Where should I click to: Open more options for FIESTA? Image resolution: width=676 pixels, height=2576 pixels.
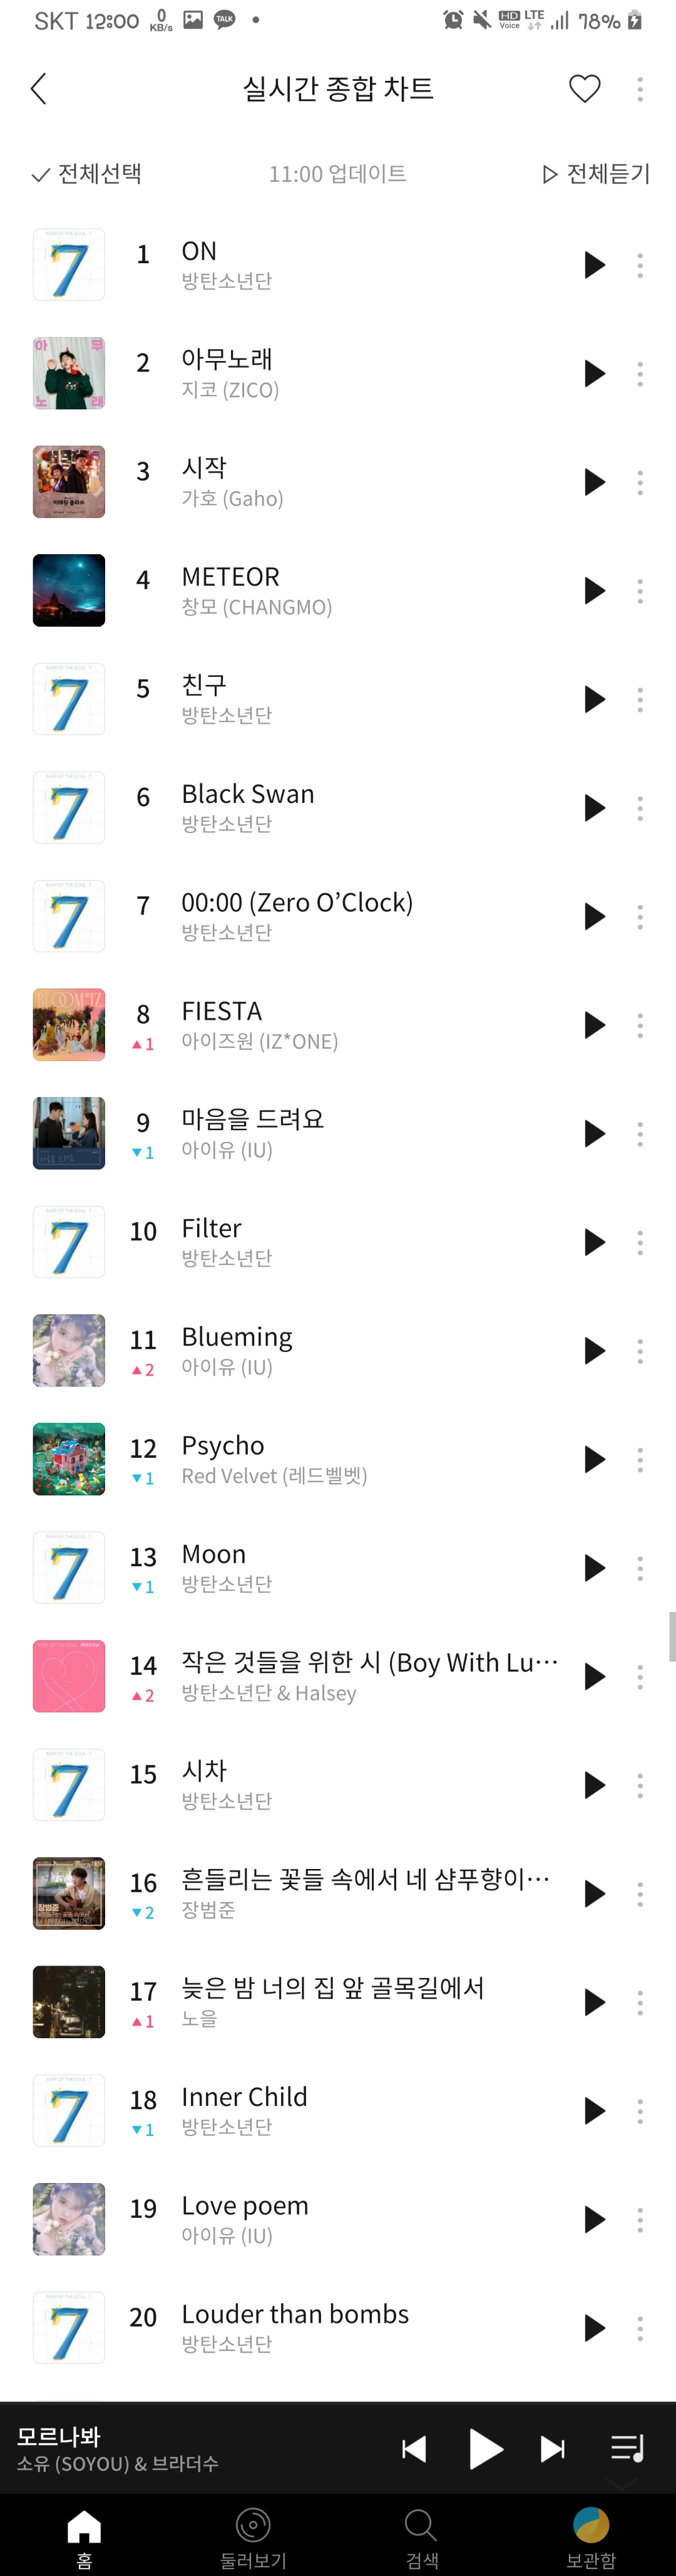tap(640, 1025)
